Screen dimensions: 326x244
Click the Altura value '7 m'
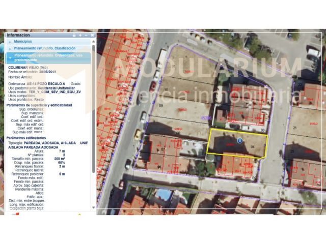coord(62,151)
